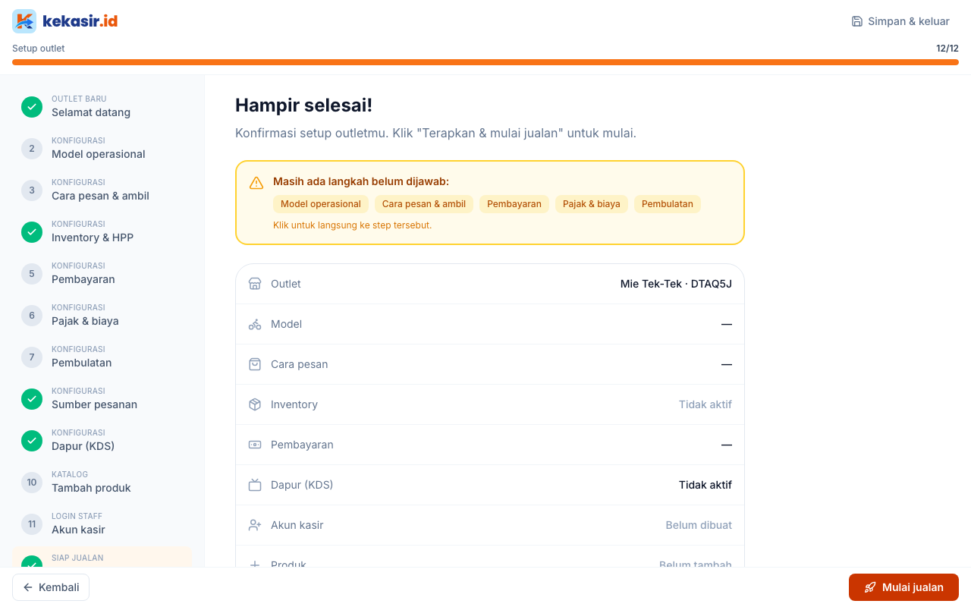Open Cara pesan & ambil sidebar step

pos(102,190)
